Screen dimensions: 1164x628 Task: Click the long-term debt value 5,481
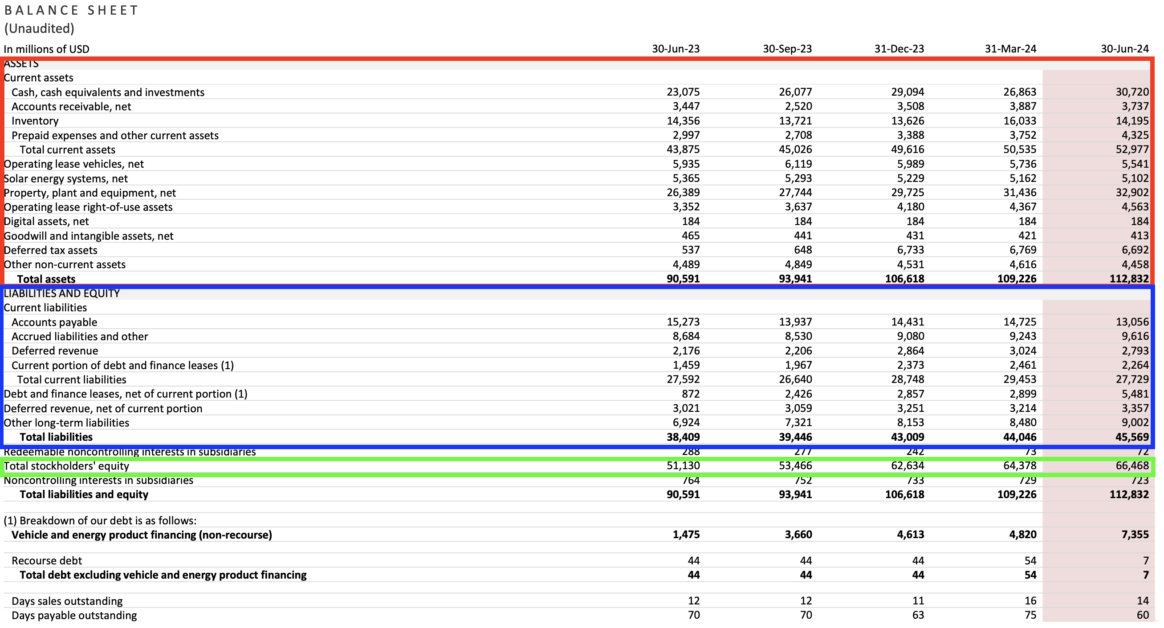[x=1135, y=394]
